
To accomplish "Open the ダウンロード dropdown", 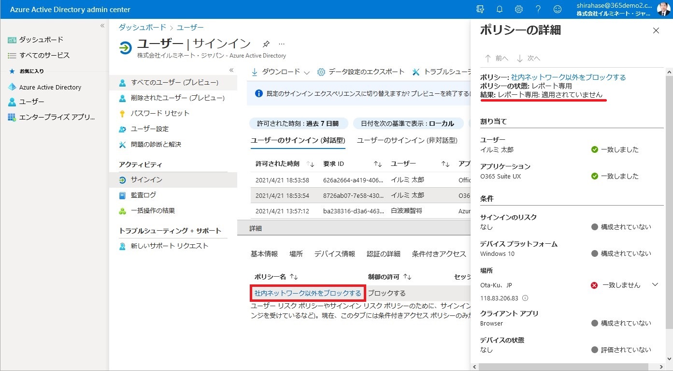I will tap(280, 72).
